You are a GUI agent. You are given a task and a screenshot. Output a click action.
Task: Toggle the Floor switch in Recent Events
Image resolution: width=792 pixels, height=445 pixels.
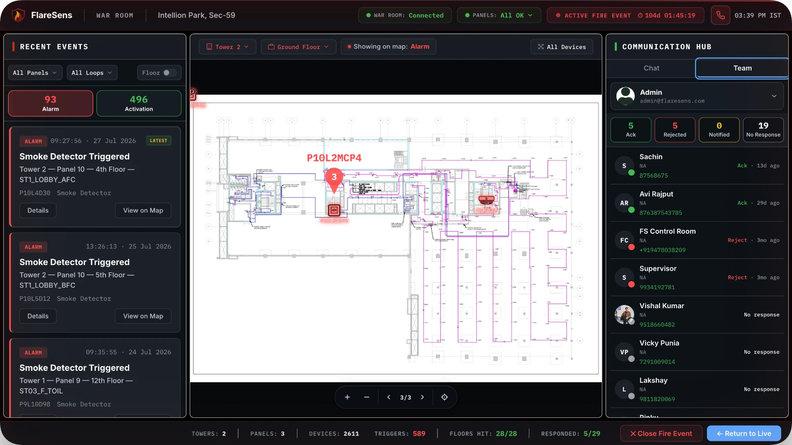click(169, 73)
